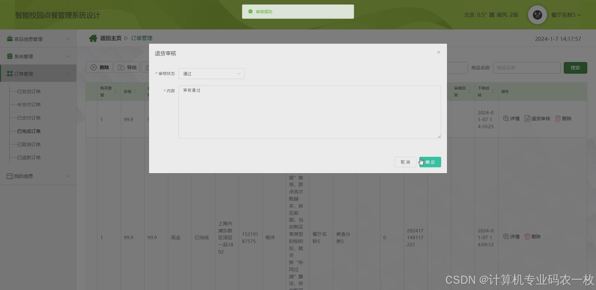Viewport: 596px width, 290px height.
Task: Click inside the 商品名称 search input field
Action: coord(526,68)
